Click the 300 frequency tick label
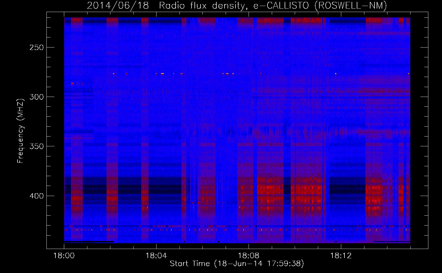442x273 pixels. tap(37, 97)
